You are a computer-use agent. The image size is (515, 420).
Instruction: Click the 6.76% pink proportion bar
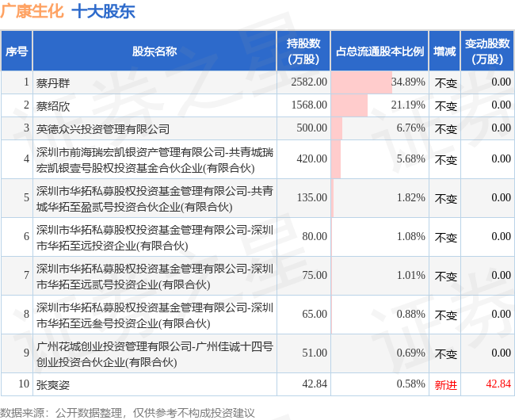[337, 128]
